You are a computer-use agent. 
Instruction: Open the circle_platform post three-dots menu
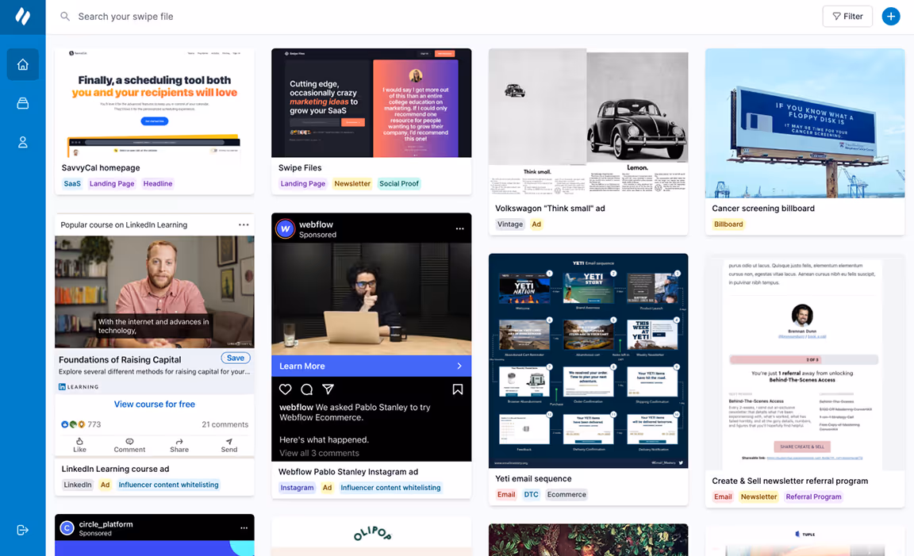[x=244, y=528]
